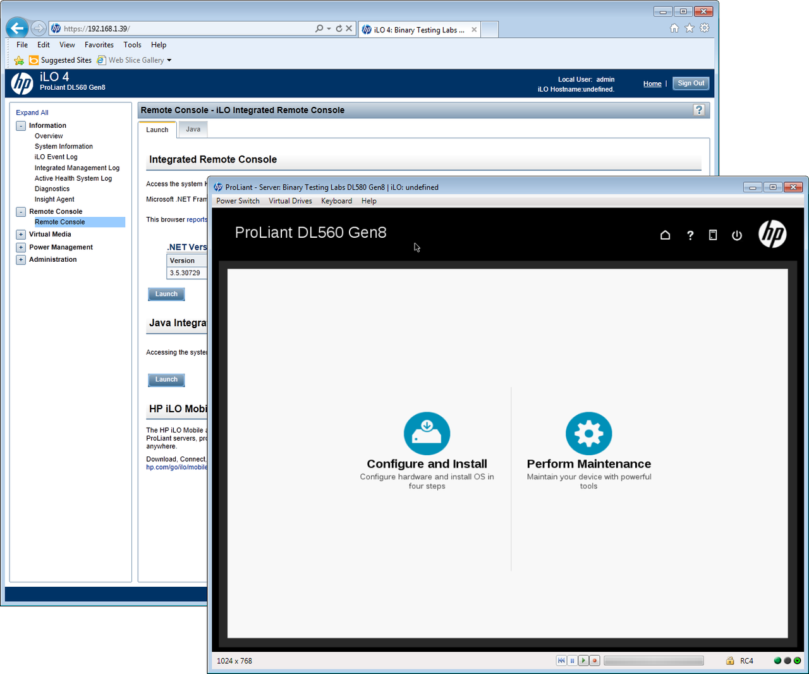Click the browser address bar field
This screenshot has height=674, width=809.
click(188, 28)
